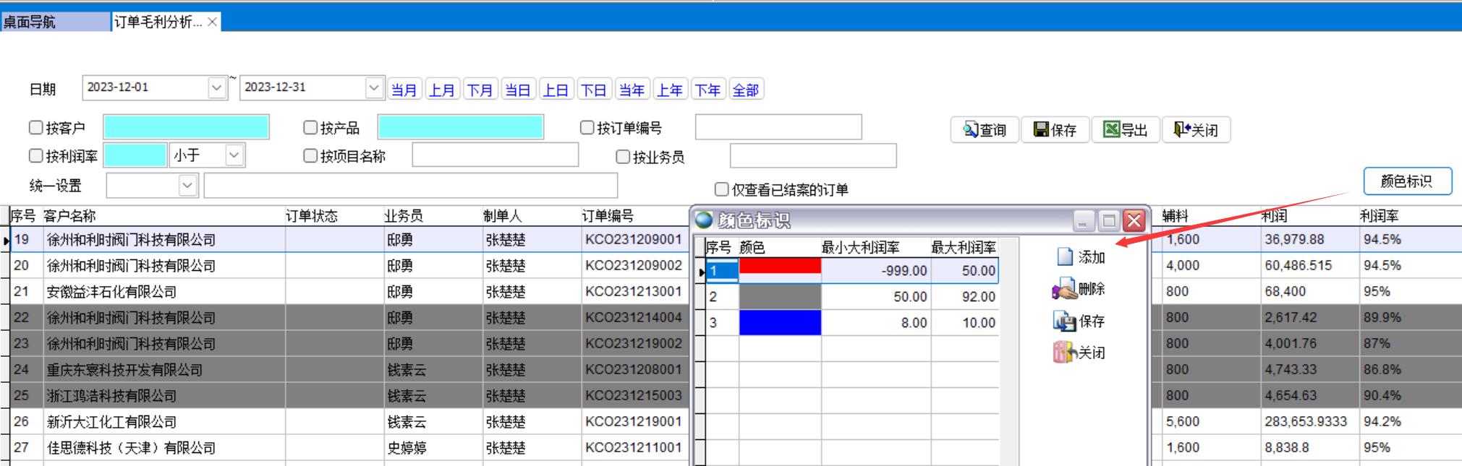
Task: Click the 按订单编号 text input field
Action: coord(778,128)
